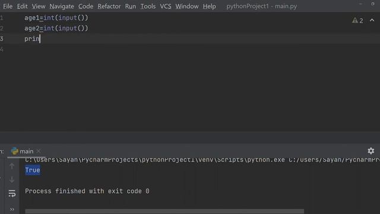The height and width of the screenshot is (214, 380).
Task: Click the warnings indicator showing 2
Action: coord(357,20)
